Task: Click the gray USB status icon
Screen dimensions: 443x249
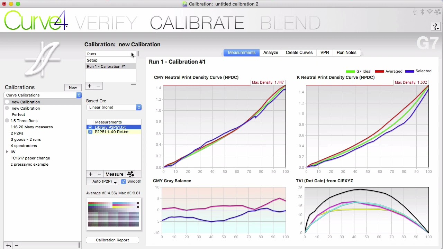Action: point(415,12)
